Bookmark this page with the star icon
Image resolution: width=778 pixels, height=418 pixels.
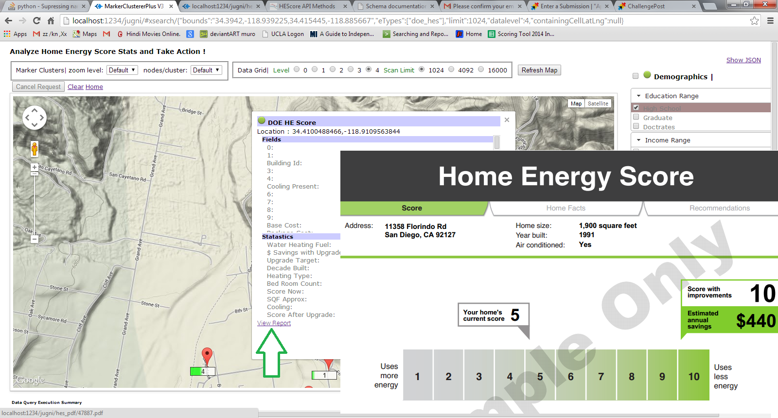[x=754, y=20]
